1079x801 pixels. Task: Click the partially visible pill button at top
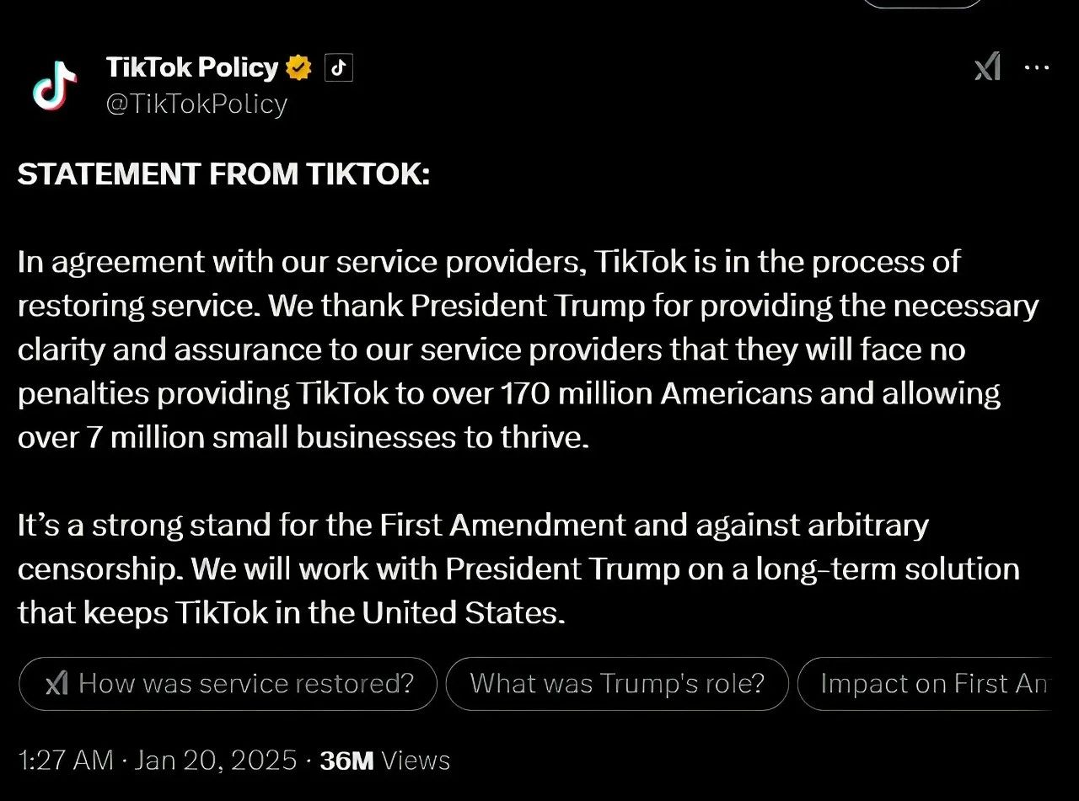click(x=921, y=3)
